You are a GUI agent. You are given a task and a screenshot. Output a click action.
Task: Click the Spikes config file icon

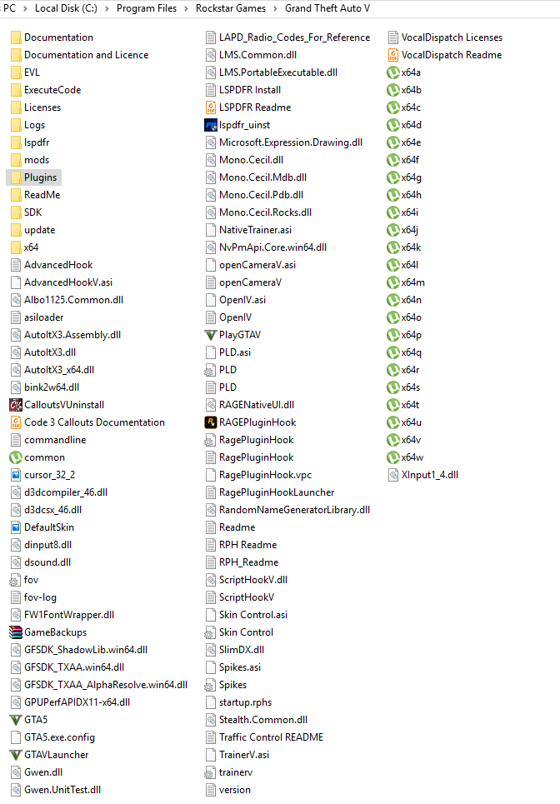coord(210,685)
